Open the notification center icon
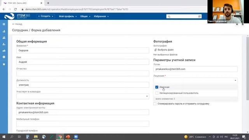The height and width of the screenshot is (140, 249). point(244,136)
